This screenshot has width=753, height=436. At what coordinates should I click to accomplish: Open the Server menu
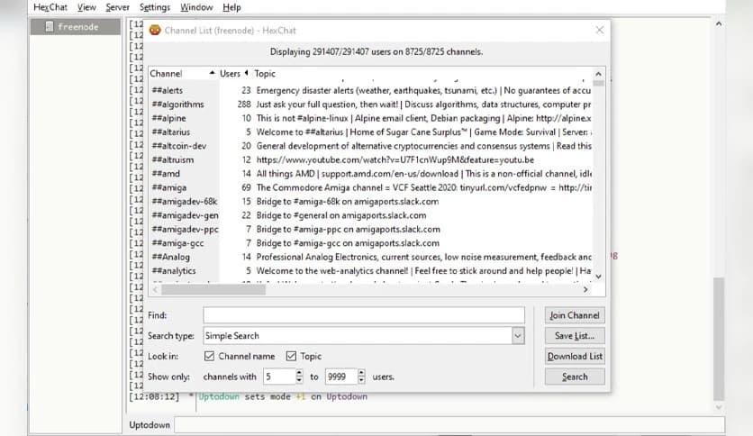[117, 7]
